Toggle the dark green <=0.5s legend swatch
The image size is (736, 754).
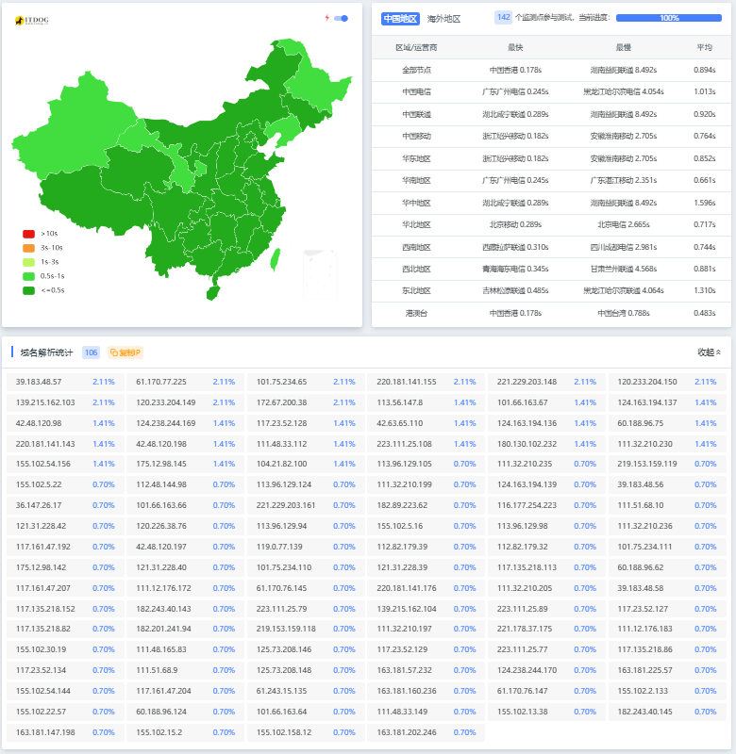28,290
